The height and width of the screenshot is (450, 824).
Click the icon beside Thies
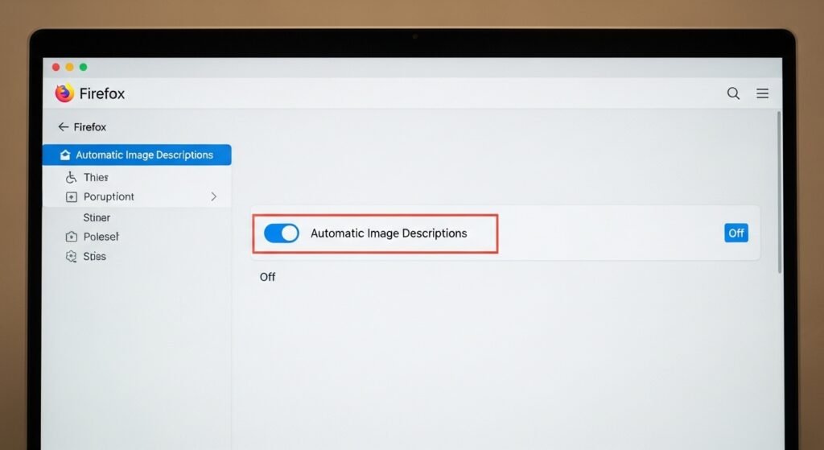click(x=70, y=177)
